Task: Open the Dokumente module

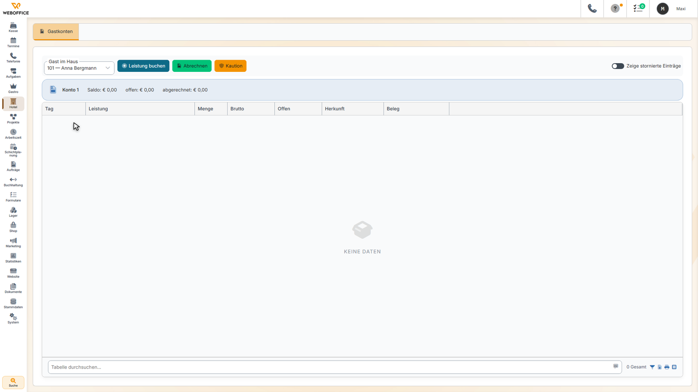Action: click(x=13, y=288)
